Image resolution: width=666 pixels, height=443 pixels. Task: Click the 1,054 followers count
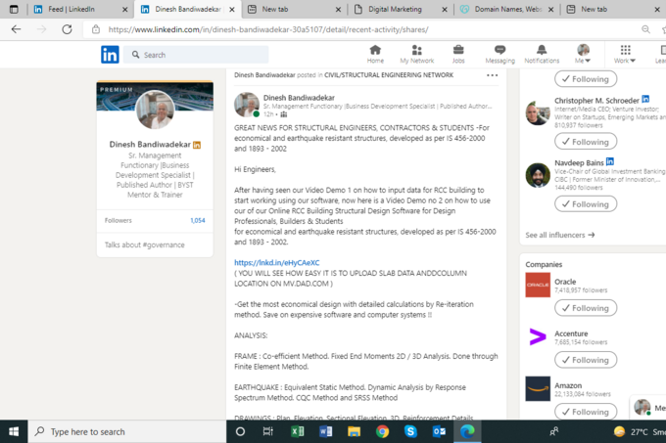tap(198, 220)
